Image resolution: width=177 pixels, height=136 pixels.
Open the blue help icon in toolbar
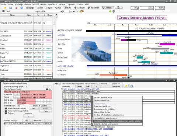[x=21, y=8]
